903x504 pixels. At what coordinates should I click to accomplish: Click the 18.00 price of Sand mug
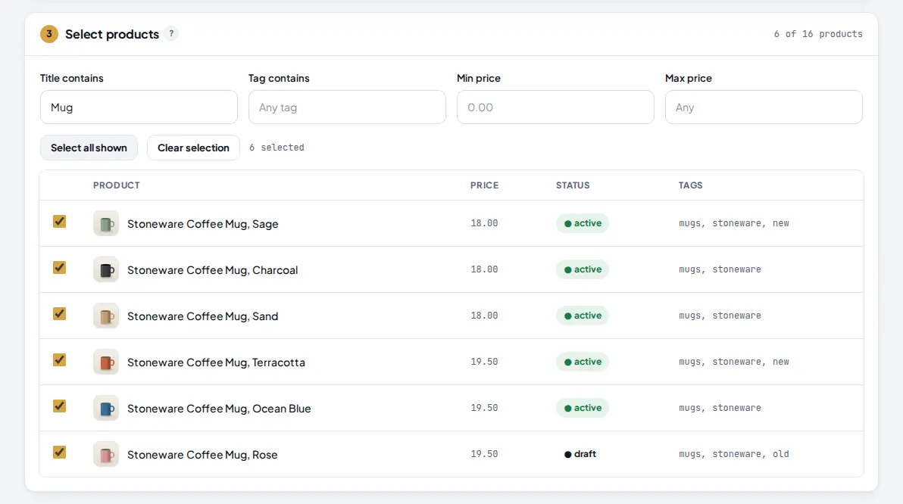point(484,316)
